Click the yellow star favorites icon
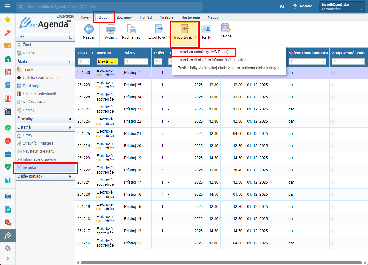Image resolution: width=368 pixels, height=265 pixels. pos(8,20)
